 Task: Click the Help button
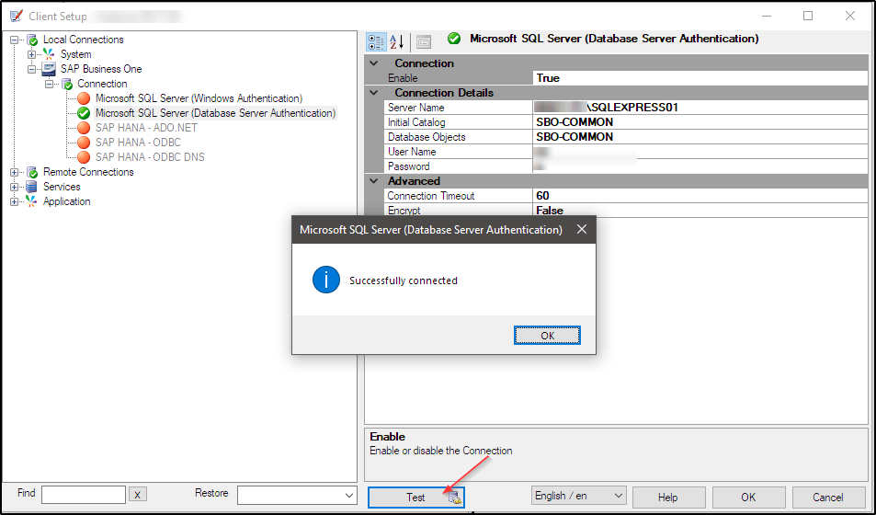coord(667,498)
